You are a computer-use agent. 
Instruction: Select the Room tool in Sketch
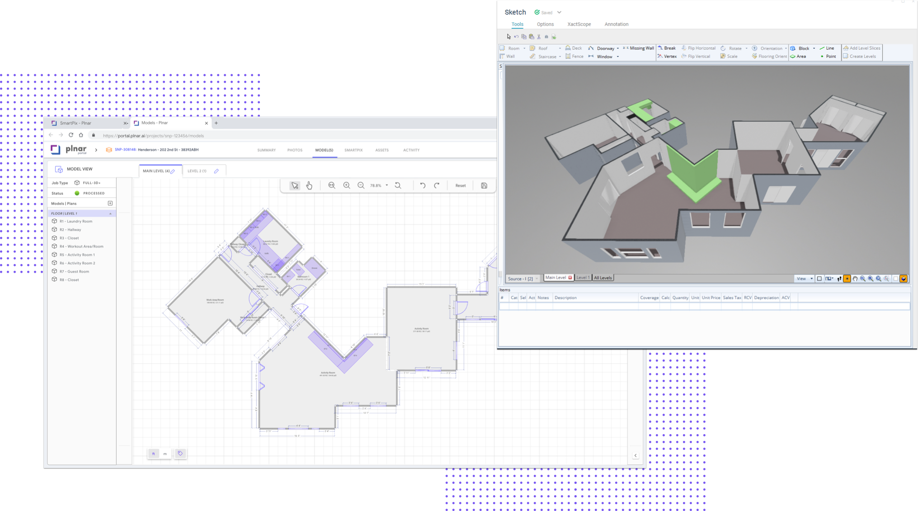(510, 48)
